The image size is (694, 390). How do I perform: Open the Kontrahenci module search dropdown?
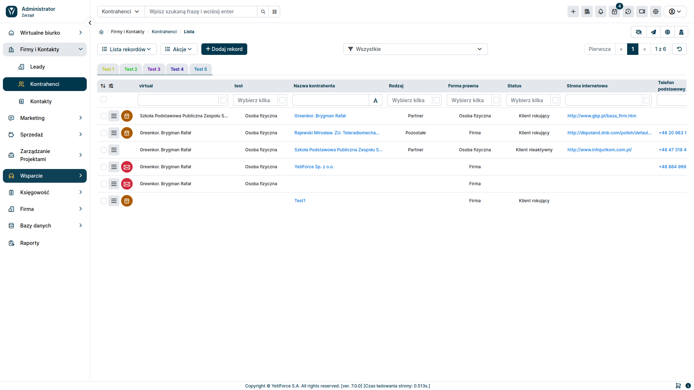tap(121, 12)
